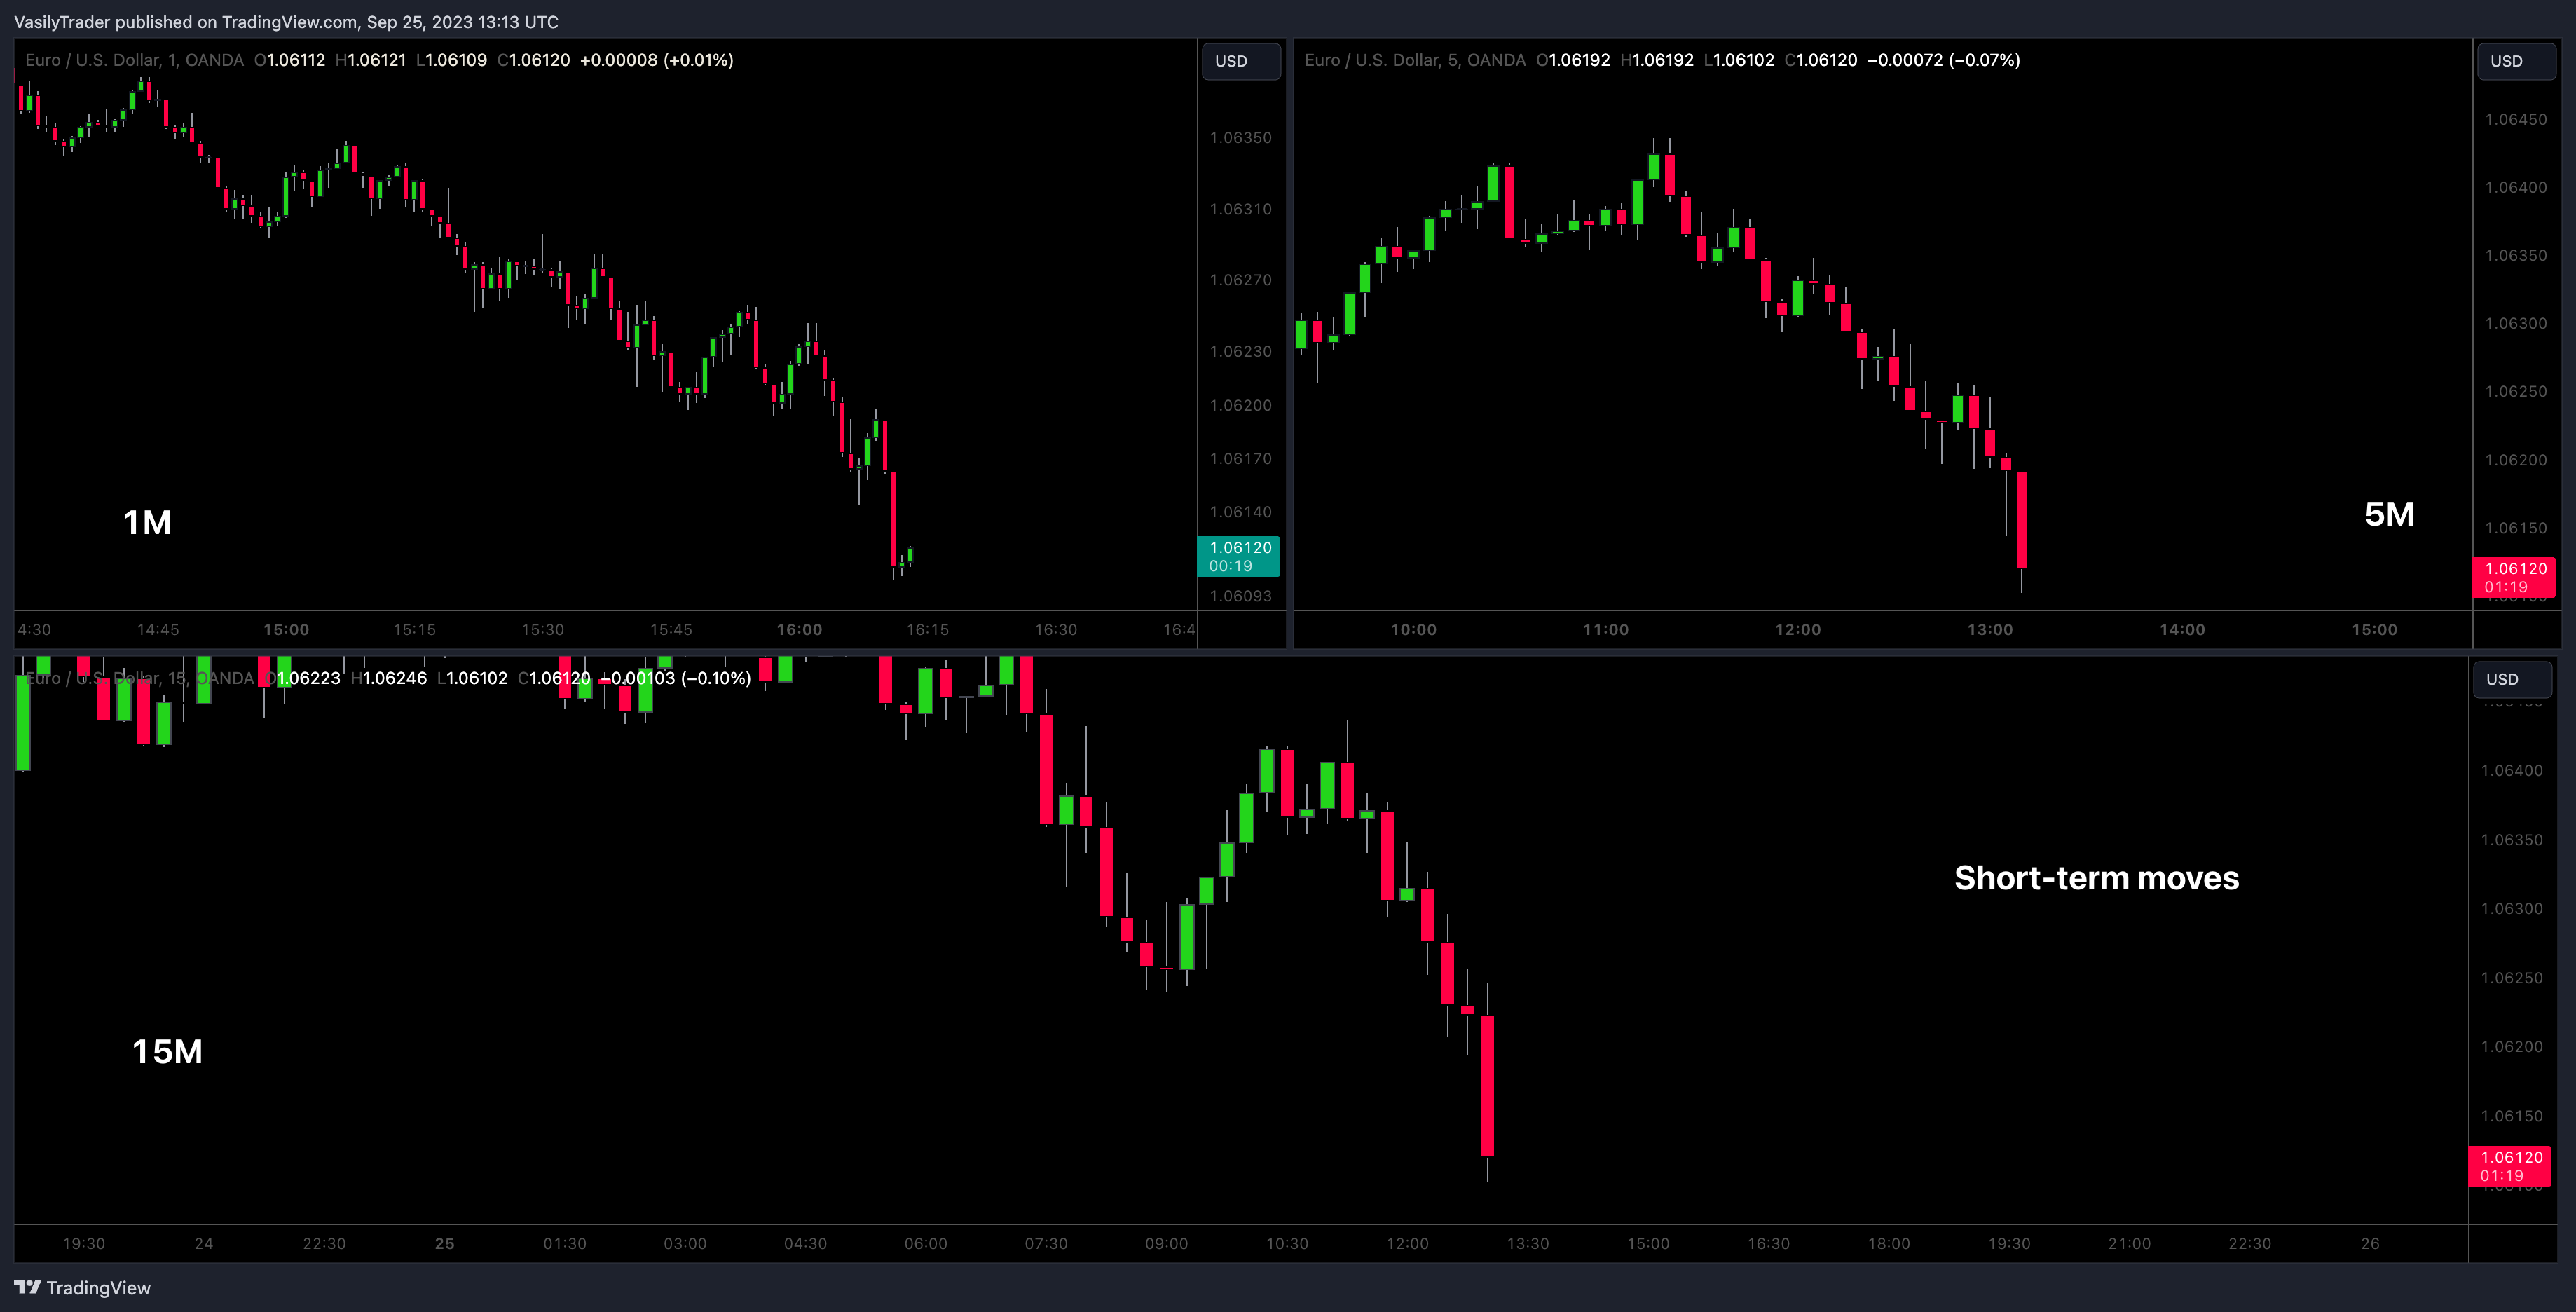Viewport: 2576px width, 1312px height.
Task: Click 10:00 on the 5M time axis
Action: tap(1413, 630)
